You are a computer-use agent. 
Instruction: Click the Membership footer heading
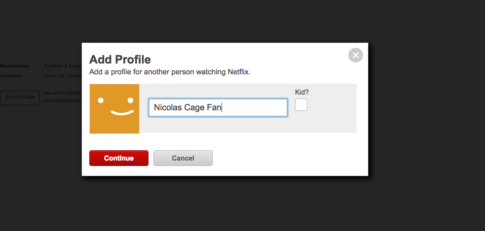coord(15,66)
